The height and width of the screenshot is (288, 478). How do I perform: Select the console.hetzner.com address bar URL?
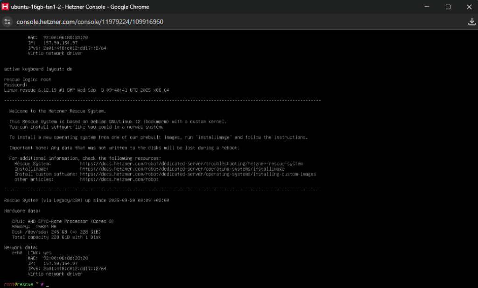(x=90, y=22)
